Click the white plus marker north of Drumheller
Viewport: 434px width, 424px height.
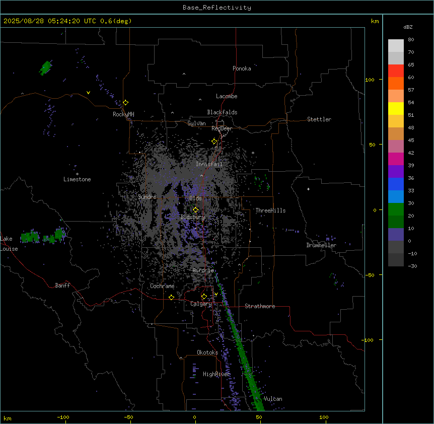[x=308, y=189]
